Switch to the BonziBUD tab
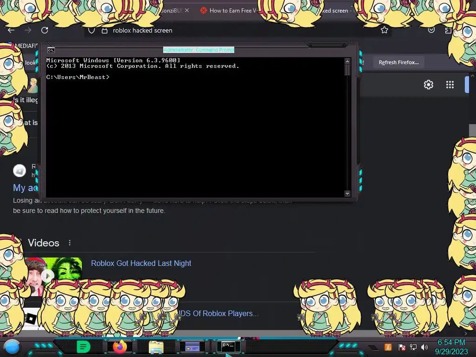This screenshot has height=357, width=476. tap(172, 10)
